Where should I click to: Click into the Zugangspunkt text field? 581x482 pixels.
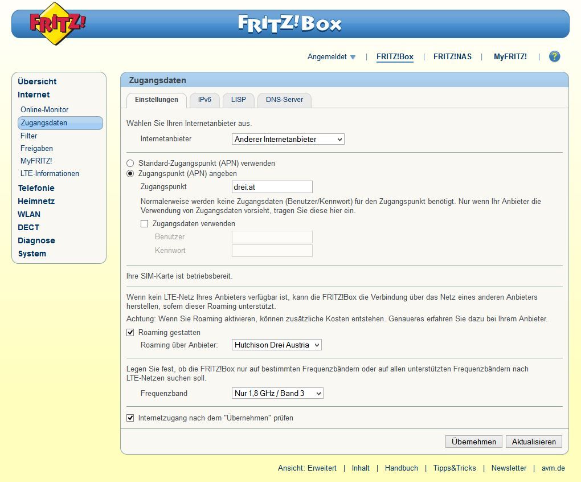point(272,187)
